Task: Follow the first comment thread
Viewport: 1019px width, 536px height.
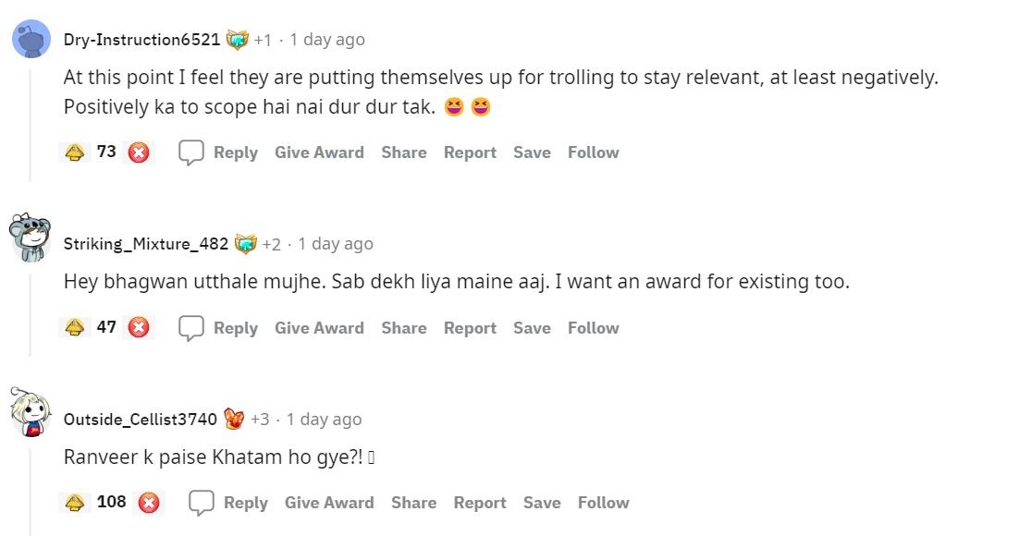Action: pyautogui.click(x=593, y=152)
